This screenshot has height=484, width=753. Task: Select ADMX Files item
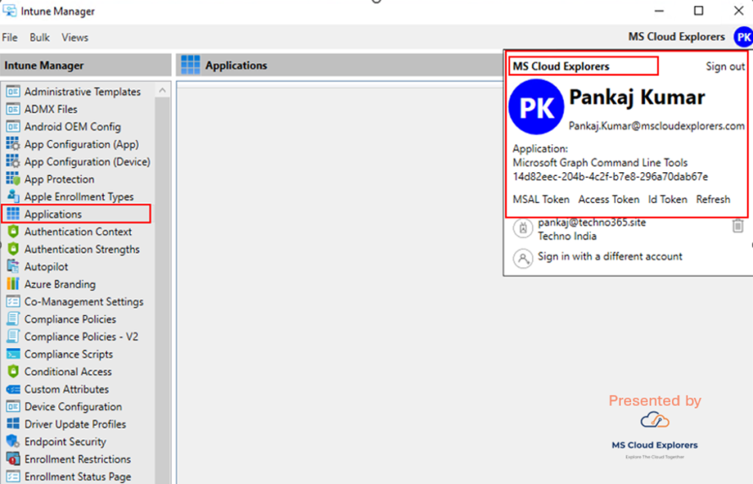click(51, 109)
